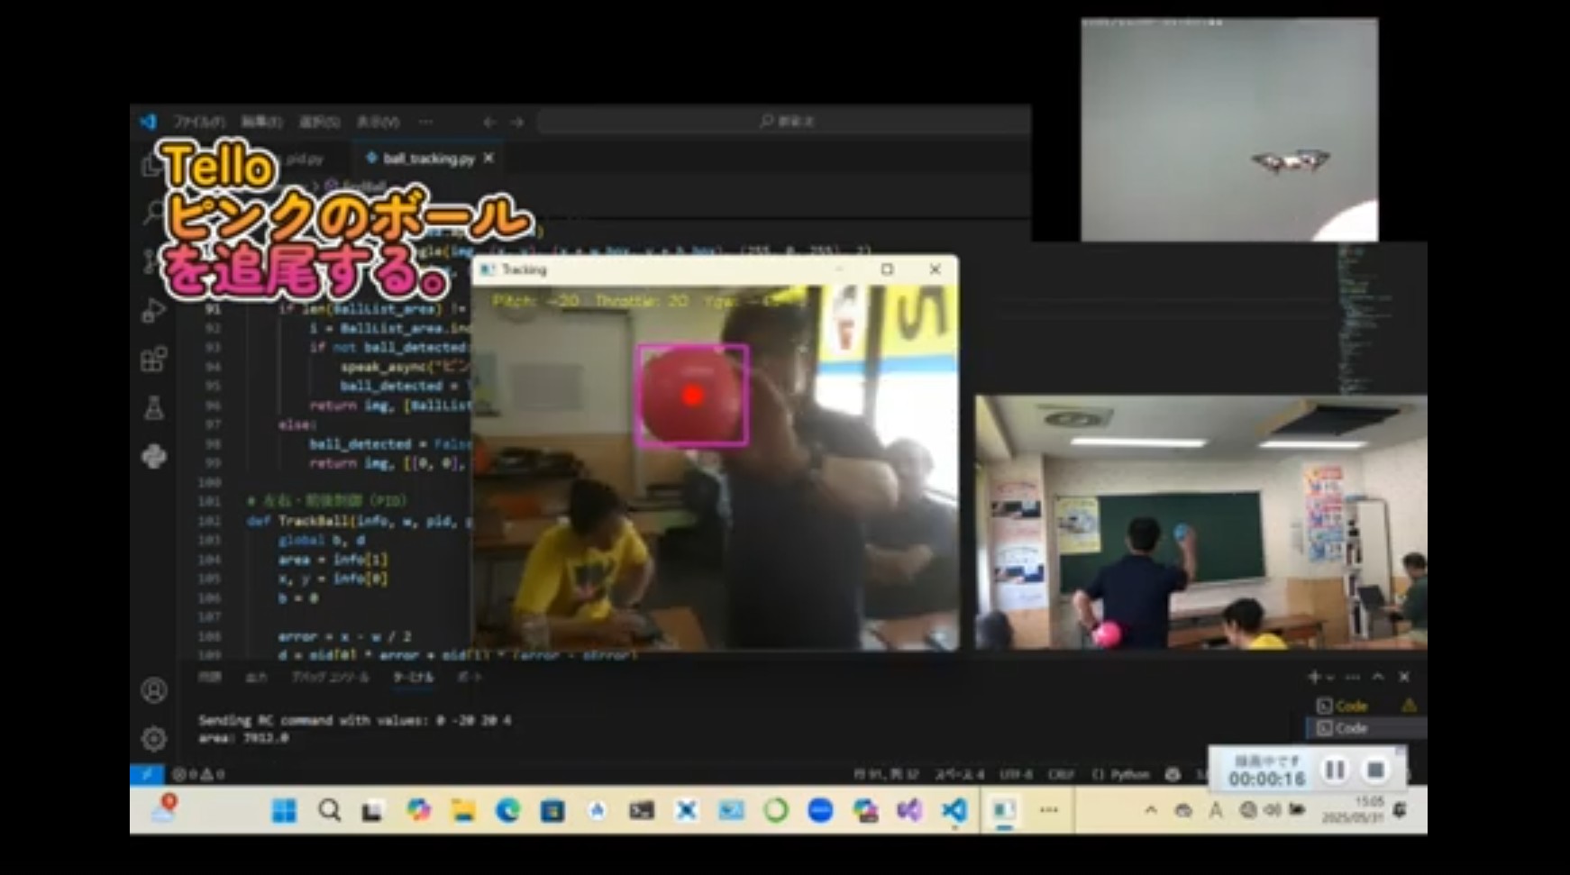Open Task View in the taskbar

(372, 811)
